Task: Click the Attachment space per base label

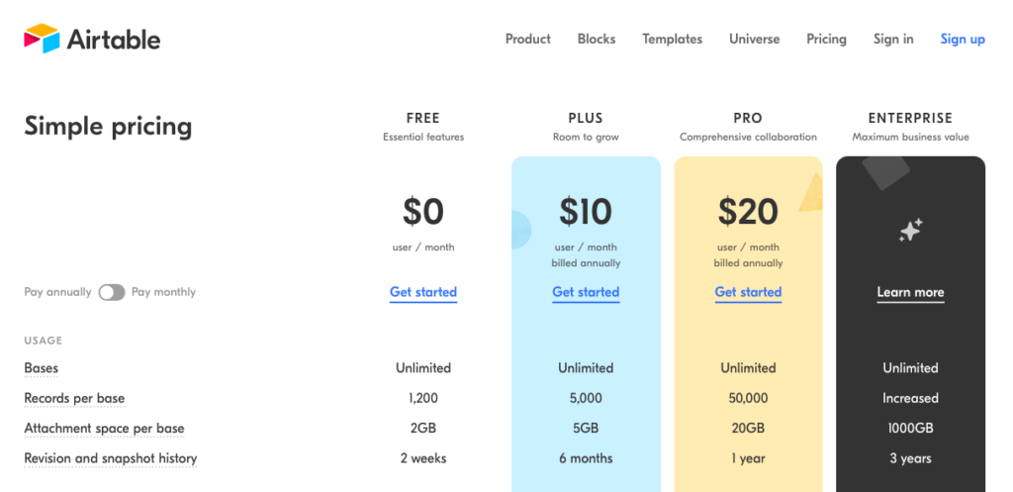Action: pyautogui.click(x=104, y=428)
